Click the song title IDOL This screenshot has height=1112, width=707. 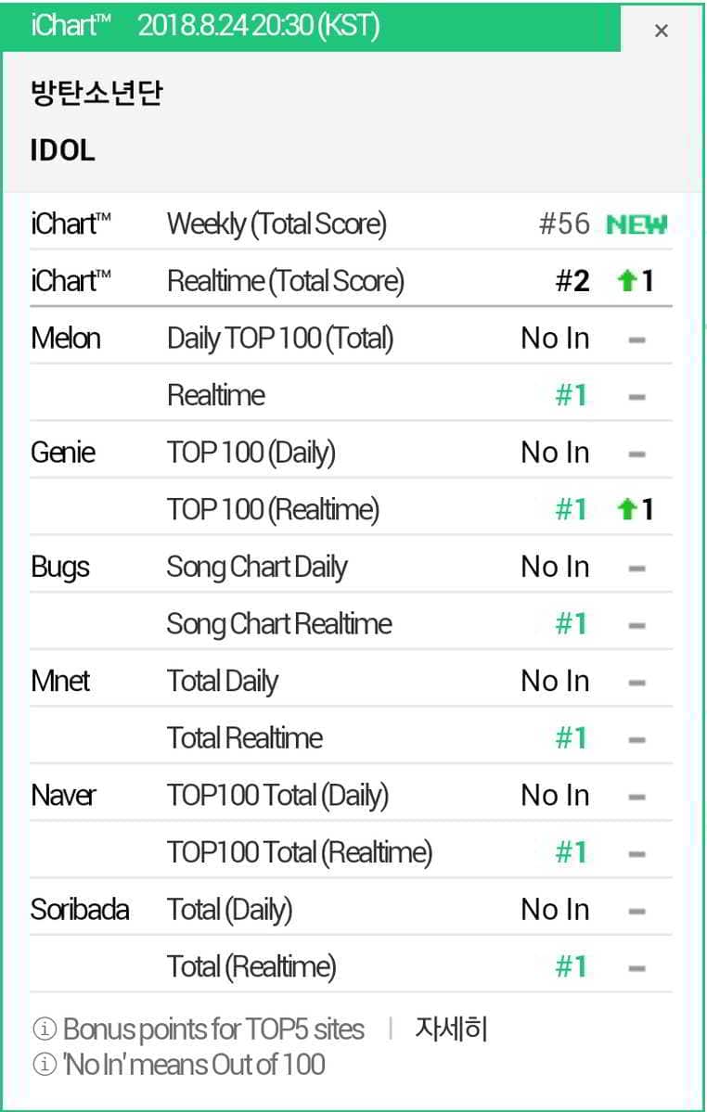click(x=63, y=151)
